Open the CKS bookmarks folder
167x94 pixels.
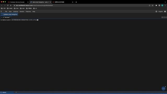(x=22, y=8)
